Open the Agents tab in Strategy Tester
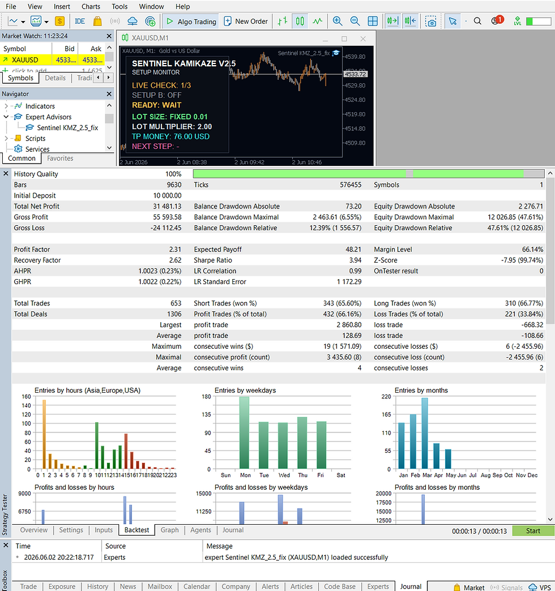Image resolution: width=555 pixels, height=591 pixels. point(200,530)
